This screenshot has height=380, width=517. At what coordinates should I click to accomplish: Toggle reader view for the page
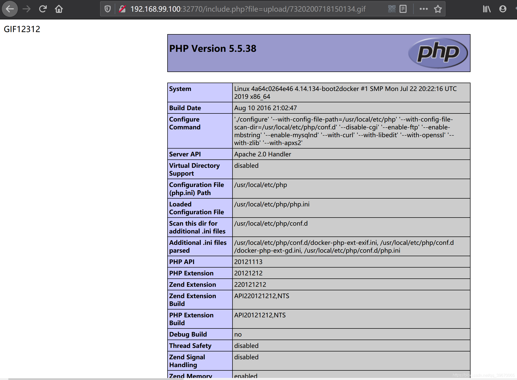(x=403, y=9)
